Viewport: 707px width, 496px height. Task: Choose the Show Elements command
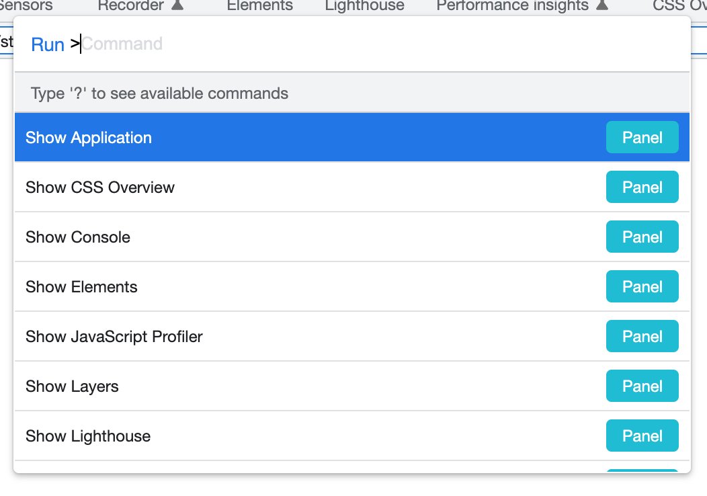point(351,286)
